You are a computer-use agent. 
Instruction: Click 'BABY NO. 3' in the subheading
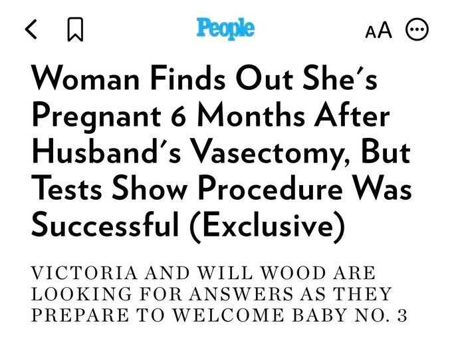(350, 315)
